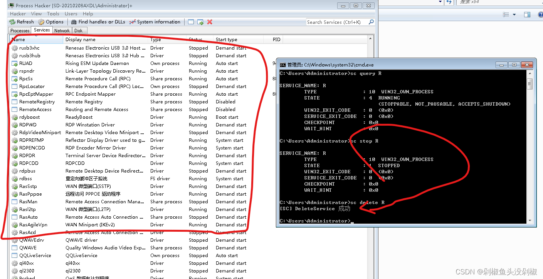Switch to the Processes tab
543x279 pixels.
point(20,31)
